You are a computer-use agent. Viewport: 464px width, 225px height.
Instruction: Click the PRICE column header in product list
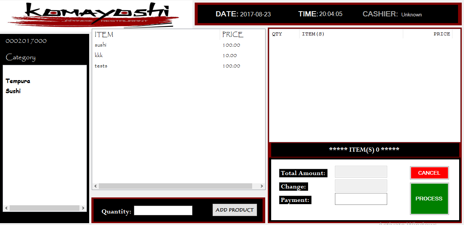coord(233,35)
